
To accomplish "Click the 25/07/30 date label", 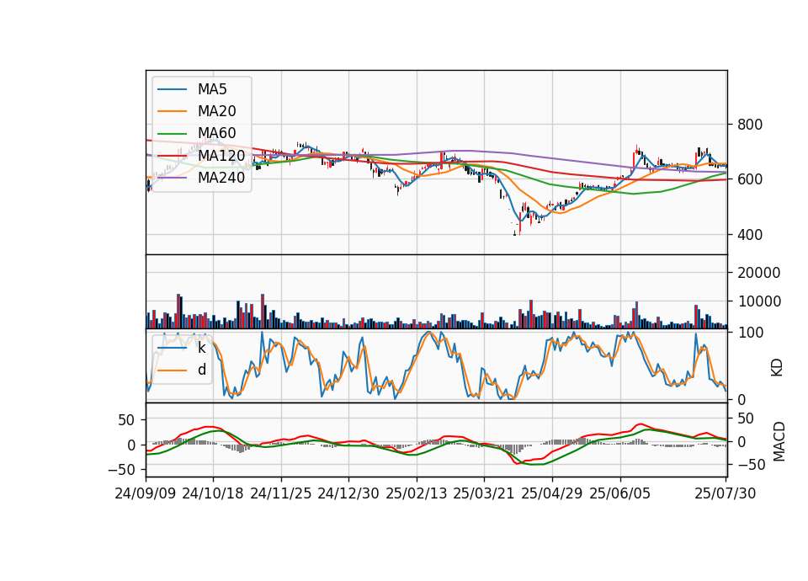I will (x=726, y=493).
